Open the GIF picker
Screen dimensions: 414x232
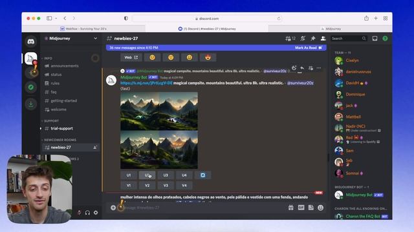(x=301, y=208)
